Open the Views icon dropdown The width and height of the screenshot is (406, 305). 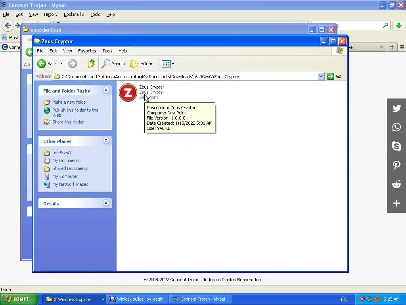tap(168, 64)
